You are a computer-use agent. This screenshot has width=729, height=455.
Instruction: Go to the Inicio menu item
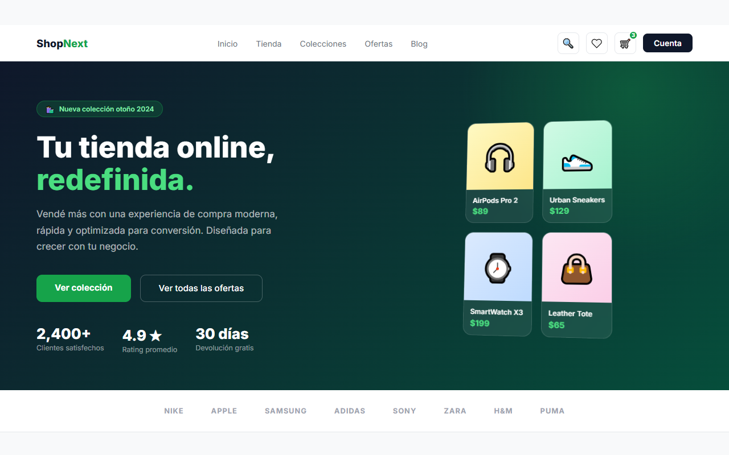point(227,44)
